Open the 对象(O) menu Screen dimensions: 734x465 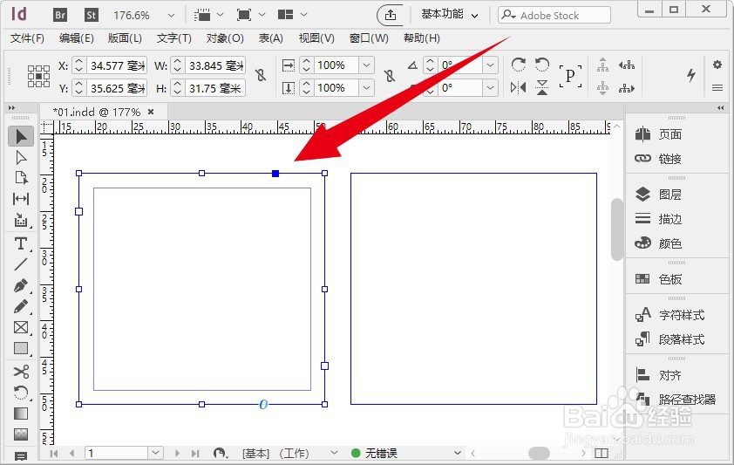[225, 38]
